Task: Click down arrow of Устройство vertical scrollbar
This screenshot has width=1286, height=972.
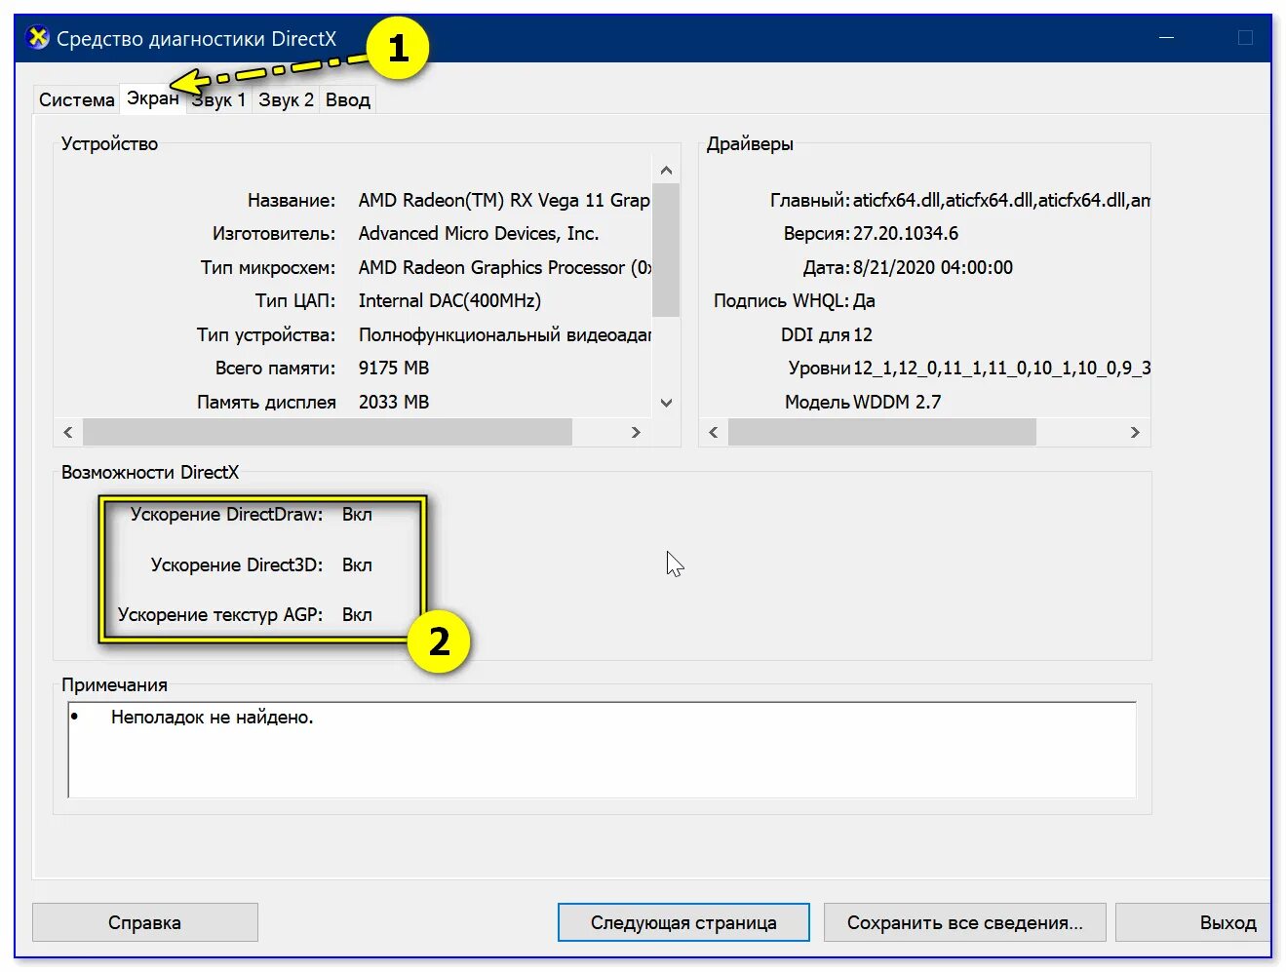Action: pyautogui.click(x=666, y=403)
